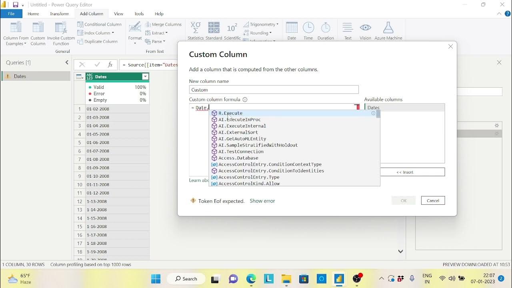Open the Rounding dropdown
Image resolution: width=512 pixels, height=288 pixels.
pos(270,33)
